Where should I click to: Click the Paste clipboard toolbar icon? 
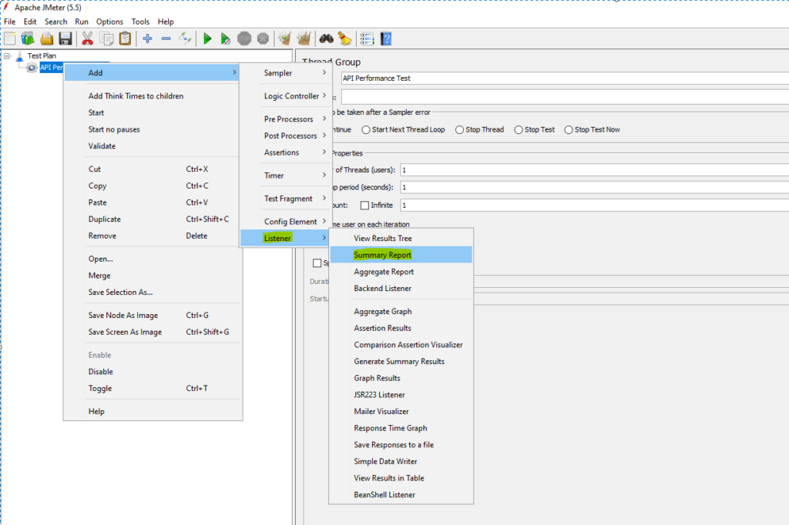(125, 38)
